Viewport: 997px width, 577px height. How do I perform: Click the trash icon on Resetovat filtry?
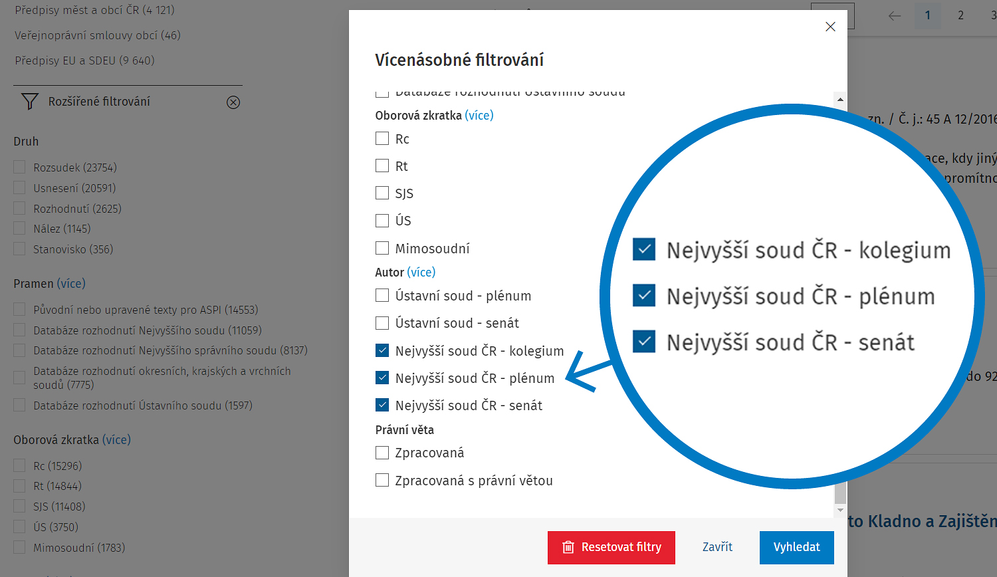coord(568,547)
